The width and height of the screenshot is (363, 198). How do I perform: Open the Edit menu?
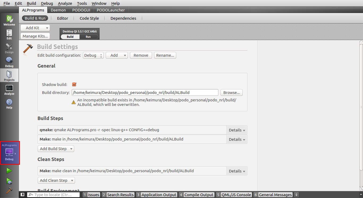(18, 3)
